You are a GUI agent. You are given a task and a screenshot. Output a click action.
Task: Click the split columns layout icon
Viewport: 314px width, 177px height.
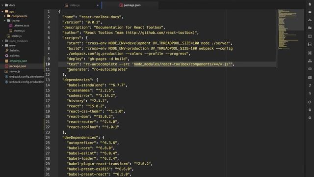point(310,36)
